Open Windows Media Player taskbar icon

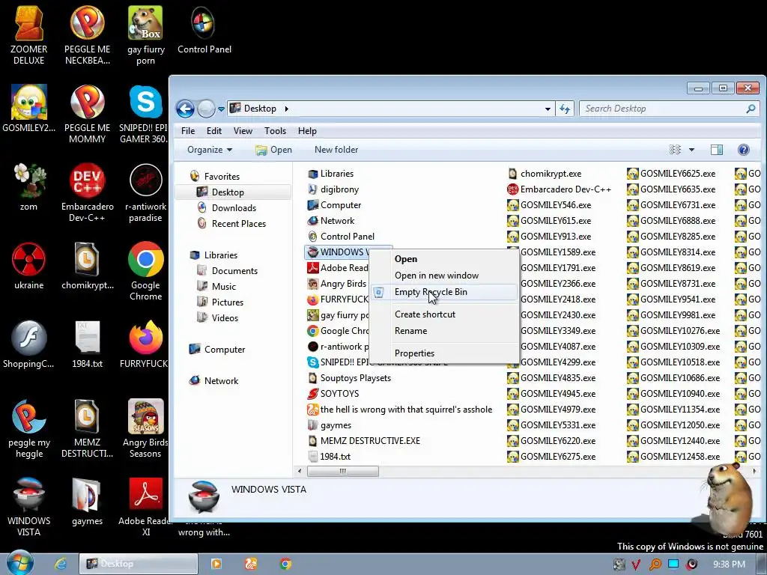click(216, 564)
